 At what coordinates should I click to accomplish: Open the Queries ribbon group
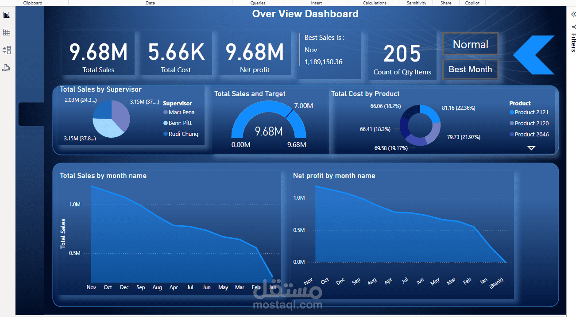pos(258,3)
